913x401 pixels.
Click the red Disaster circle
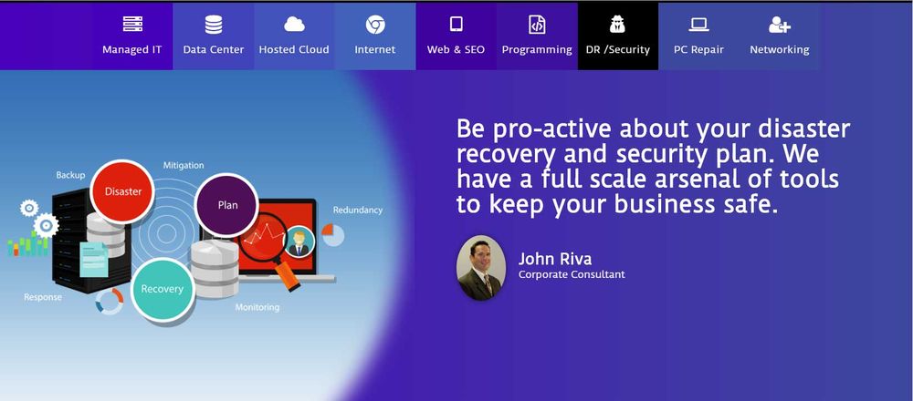(x=122, y=191)
